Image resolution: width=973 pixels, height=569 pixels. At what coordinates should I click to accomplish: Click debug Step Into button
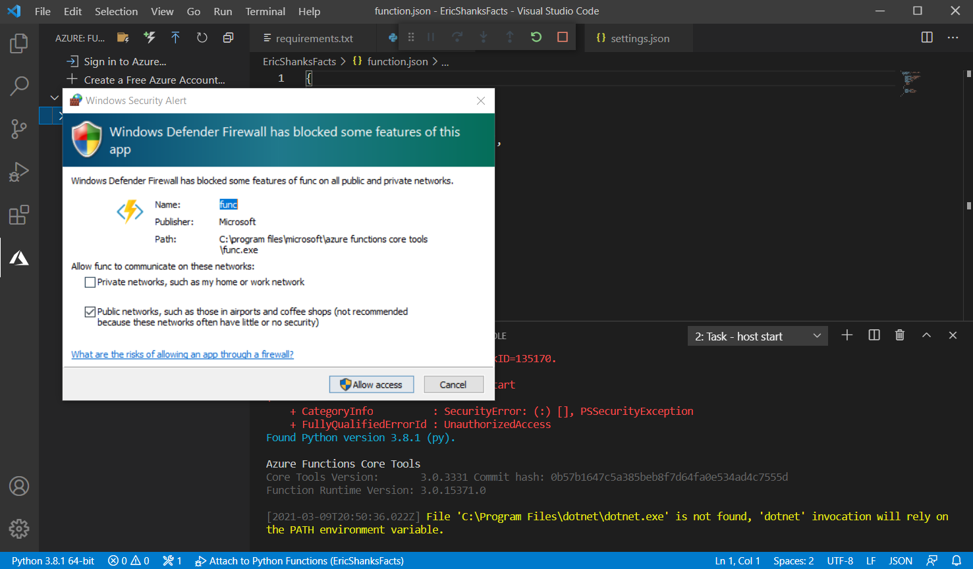coord(484,37)
